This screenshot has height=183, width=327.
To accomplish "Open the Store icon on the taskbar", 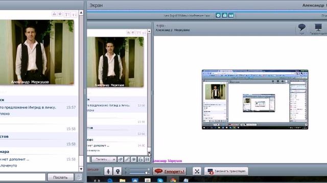I will point(135,180).
